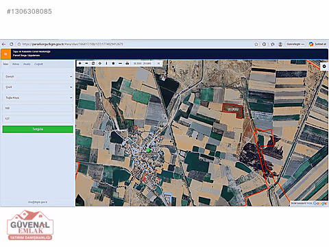329x247 pixels.
Task: Open the Denizli province dropdown
Action: click(38, 76)
